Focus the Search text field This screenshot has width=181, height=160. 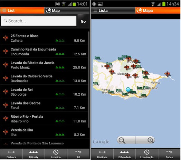point(39,21)
